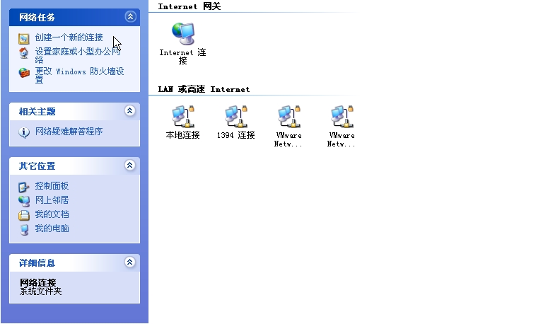The height and width of the screenshot is (324, 560).
Task: Go to 网上邻居 link
Action: coord(52,200)
